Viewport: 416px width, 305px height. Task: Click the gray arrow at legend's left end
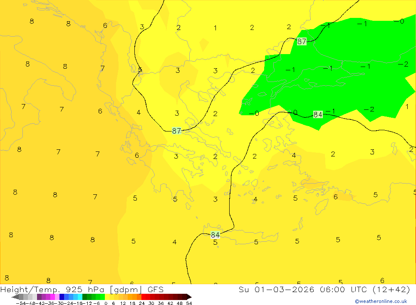[15, 297]
